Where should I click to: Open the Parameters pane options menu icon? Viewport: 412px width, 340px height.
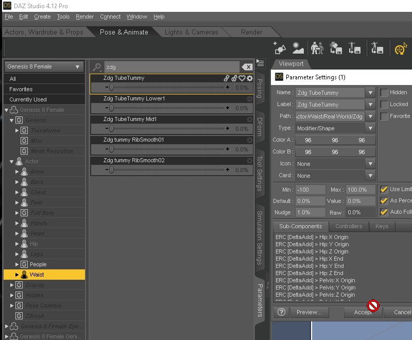[260, 63]
